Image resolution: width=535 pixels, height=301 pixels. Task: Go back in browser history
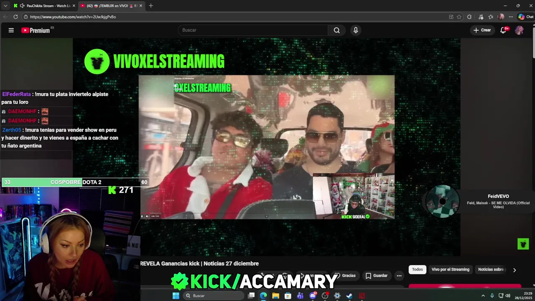tap(5, 17)
